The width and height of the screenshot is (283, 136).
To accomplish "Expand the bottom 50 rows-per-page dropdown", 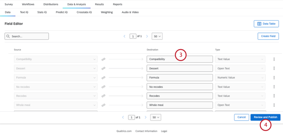I will pos(155,117).
